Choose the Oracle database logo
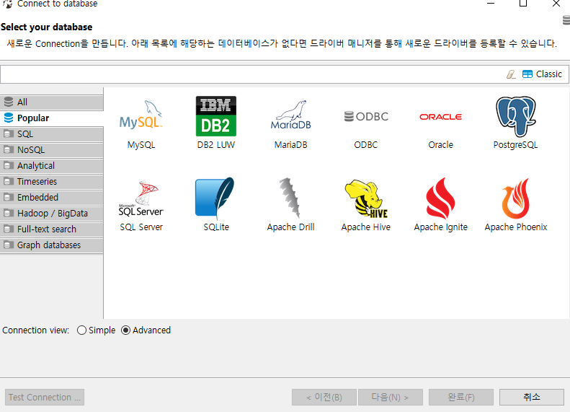 tap(440, 117)
